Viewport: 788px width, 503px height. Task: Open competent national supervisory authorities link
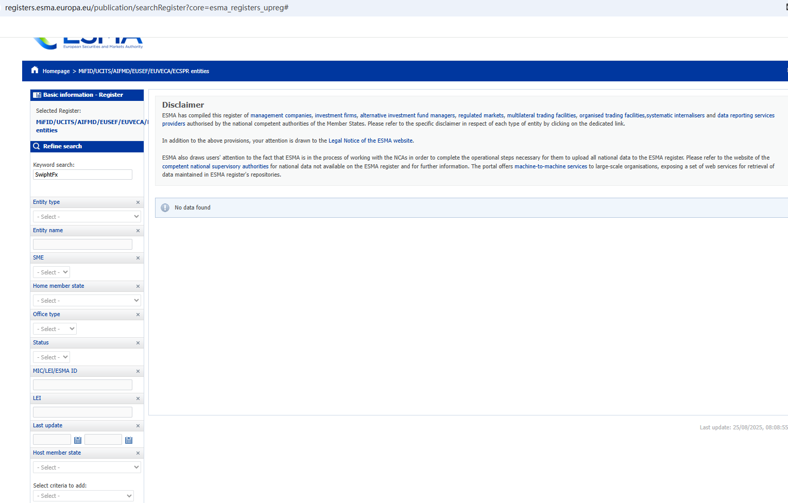(x=215, y=166)
